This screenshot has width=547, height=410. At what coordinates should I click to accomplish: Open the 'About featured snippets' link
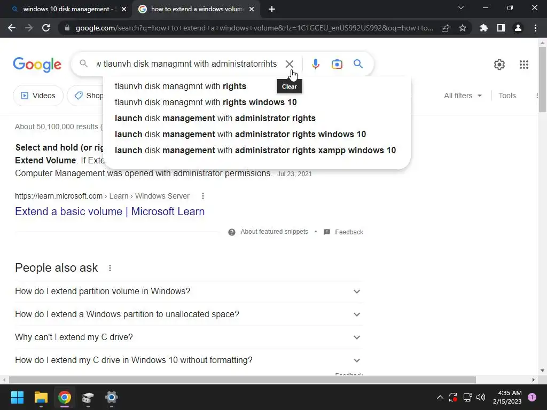[274, 232]
